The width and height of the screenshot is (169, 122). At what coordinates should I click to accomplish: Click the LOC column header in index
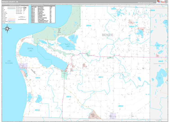(x=51, y=7)
